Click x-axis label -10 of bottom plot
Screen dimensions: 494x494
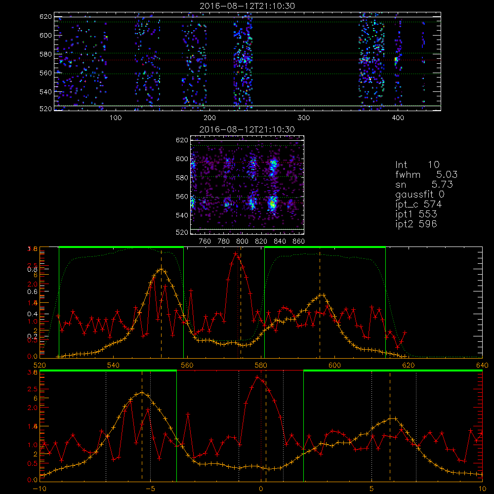tap(40, 489)
